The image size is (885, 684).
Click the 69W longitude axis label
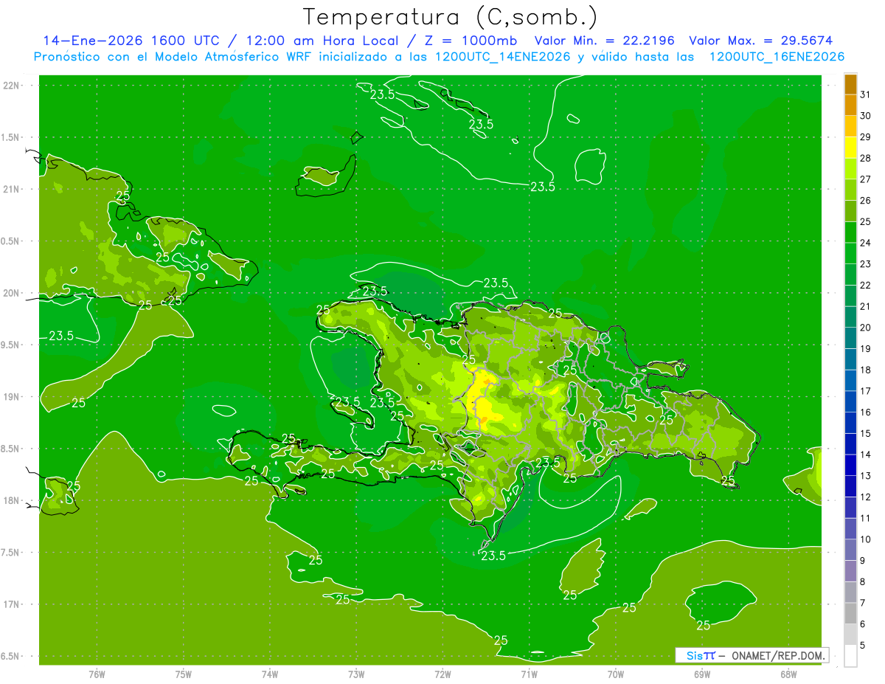(702, 674)
